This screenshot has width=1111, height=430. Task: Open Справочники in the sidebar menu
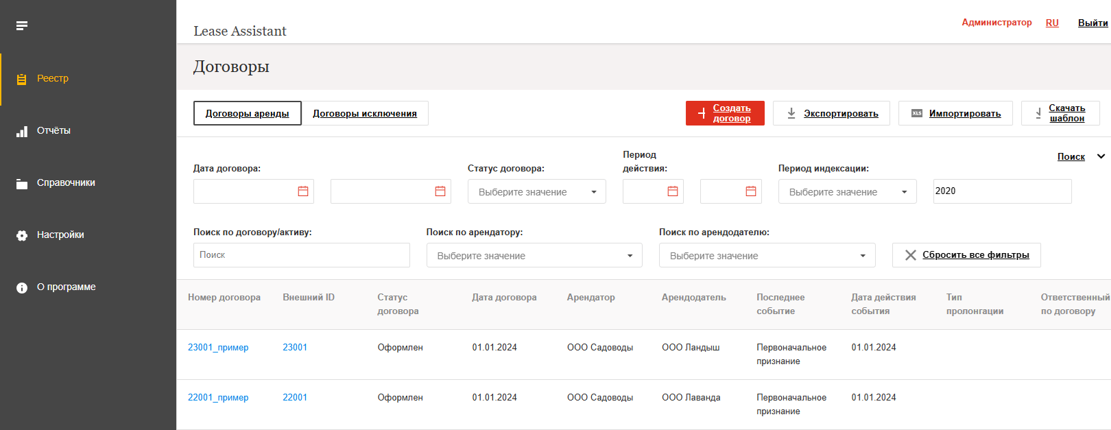(66, 183)
